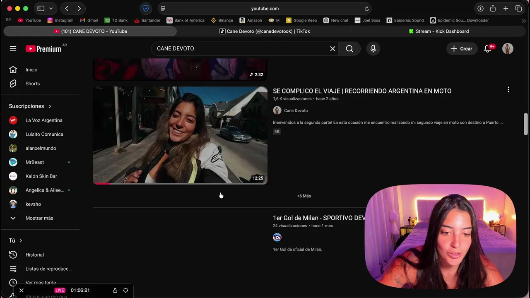Open the Epidemic Sound bookmark
Image resolution: width=530 pixels, height=298 pixels.
[405, 20]
